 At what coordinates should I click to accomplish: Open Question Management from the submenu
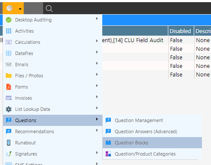tap(152, 120)
